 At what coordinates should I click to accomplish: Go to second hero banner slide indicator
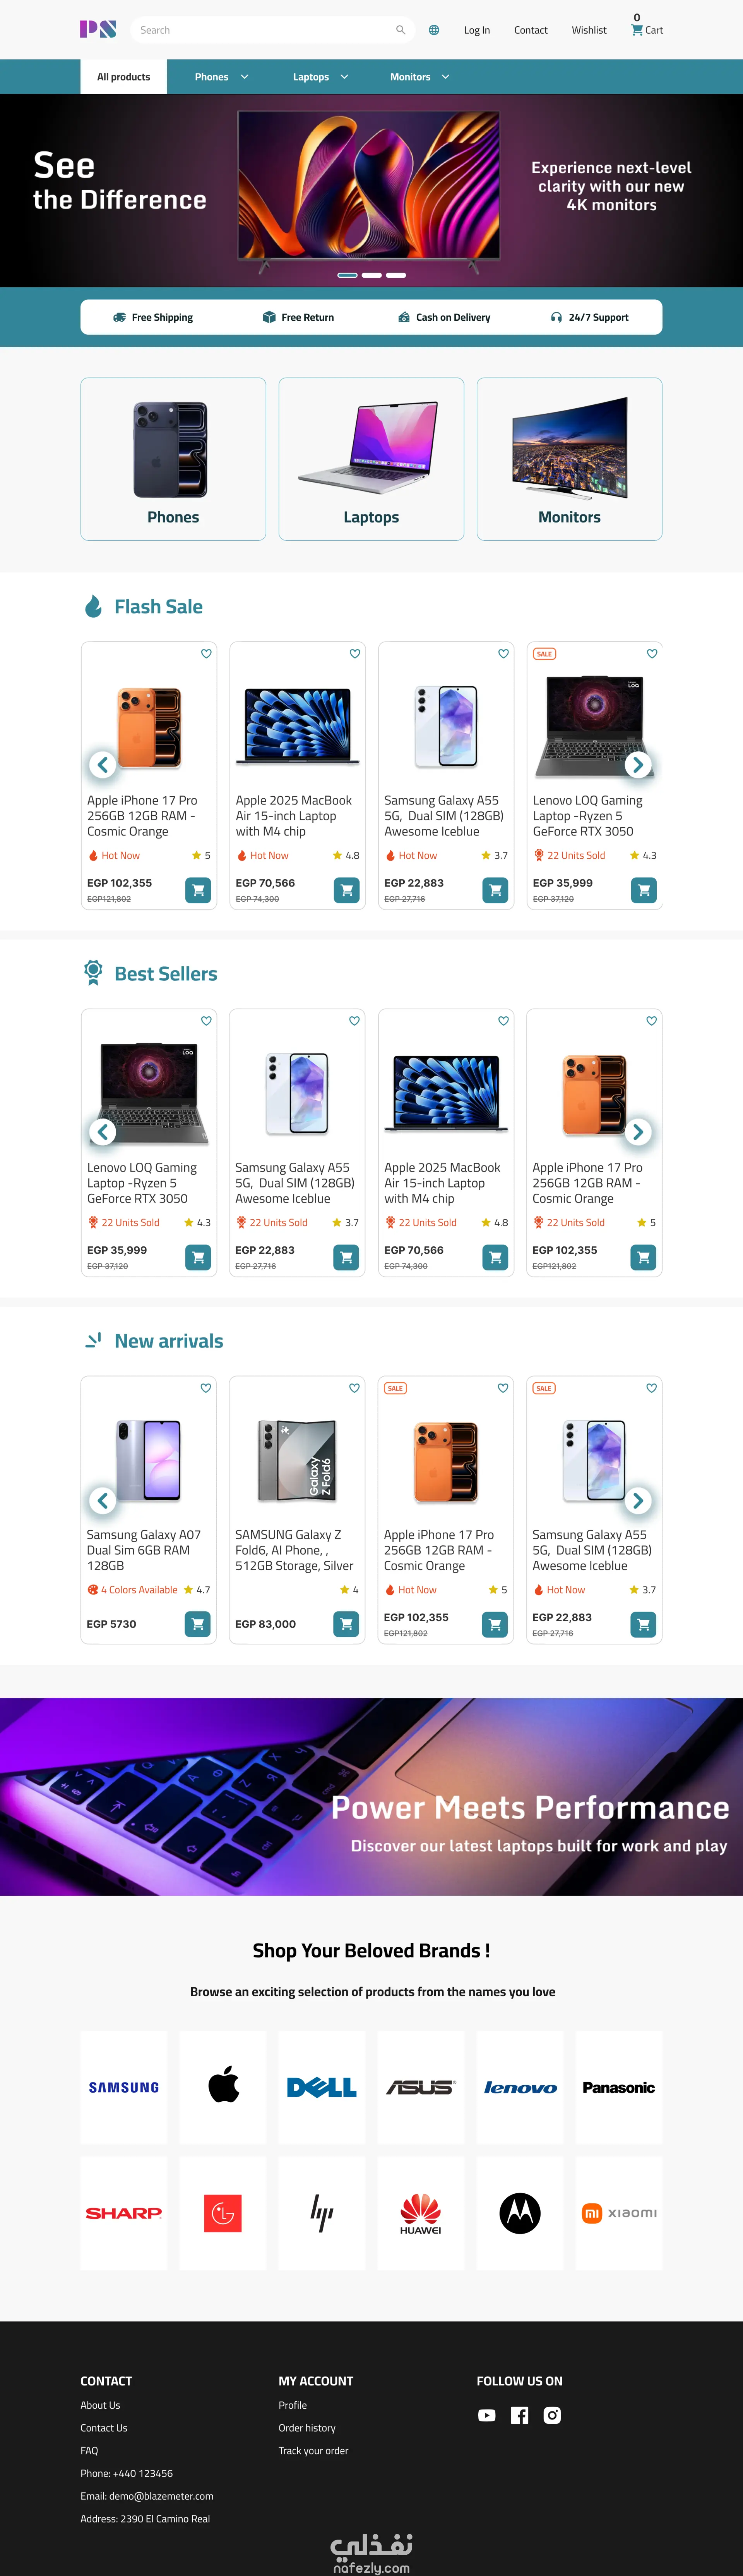point(371,275)
